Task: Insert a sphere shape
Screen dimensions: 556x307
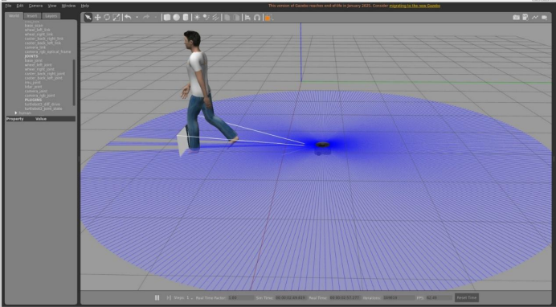Action: (x=176, y=18)
